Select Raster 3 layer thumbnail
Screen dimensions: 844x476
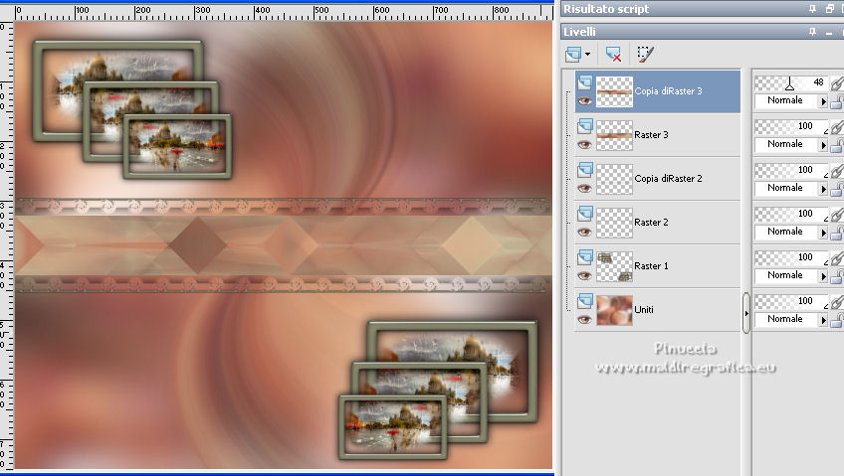tap(614, 135)
